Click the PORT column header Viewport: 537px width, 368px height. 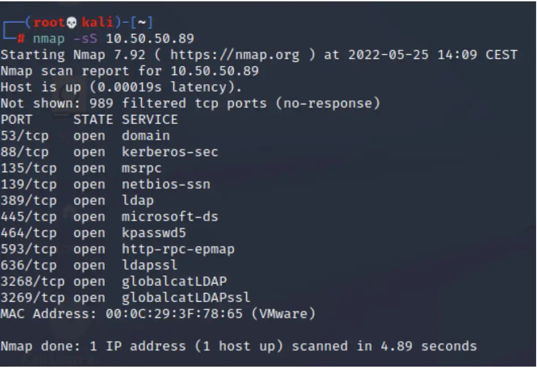[16, 120]
